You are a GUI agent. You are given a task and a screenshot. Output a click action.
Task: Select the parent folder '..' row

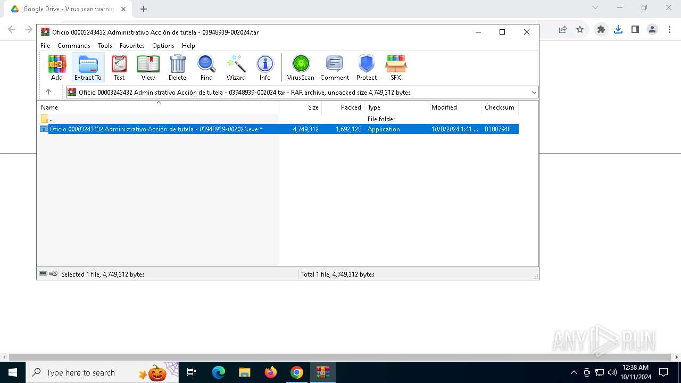tap(278, 119)
